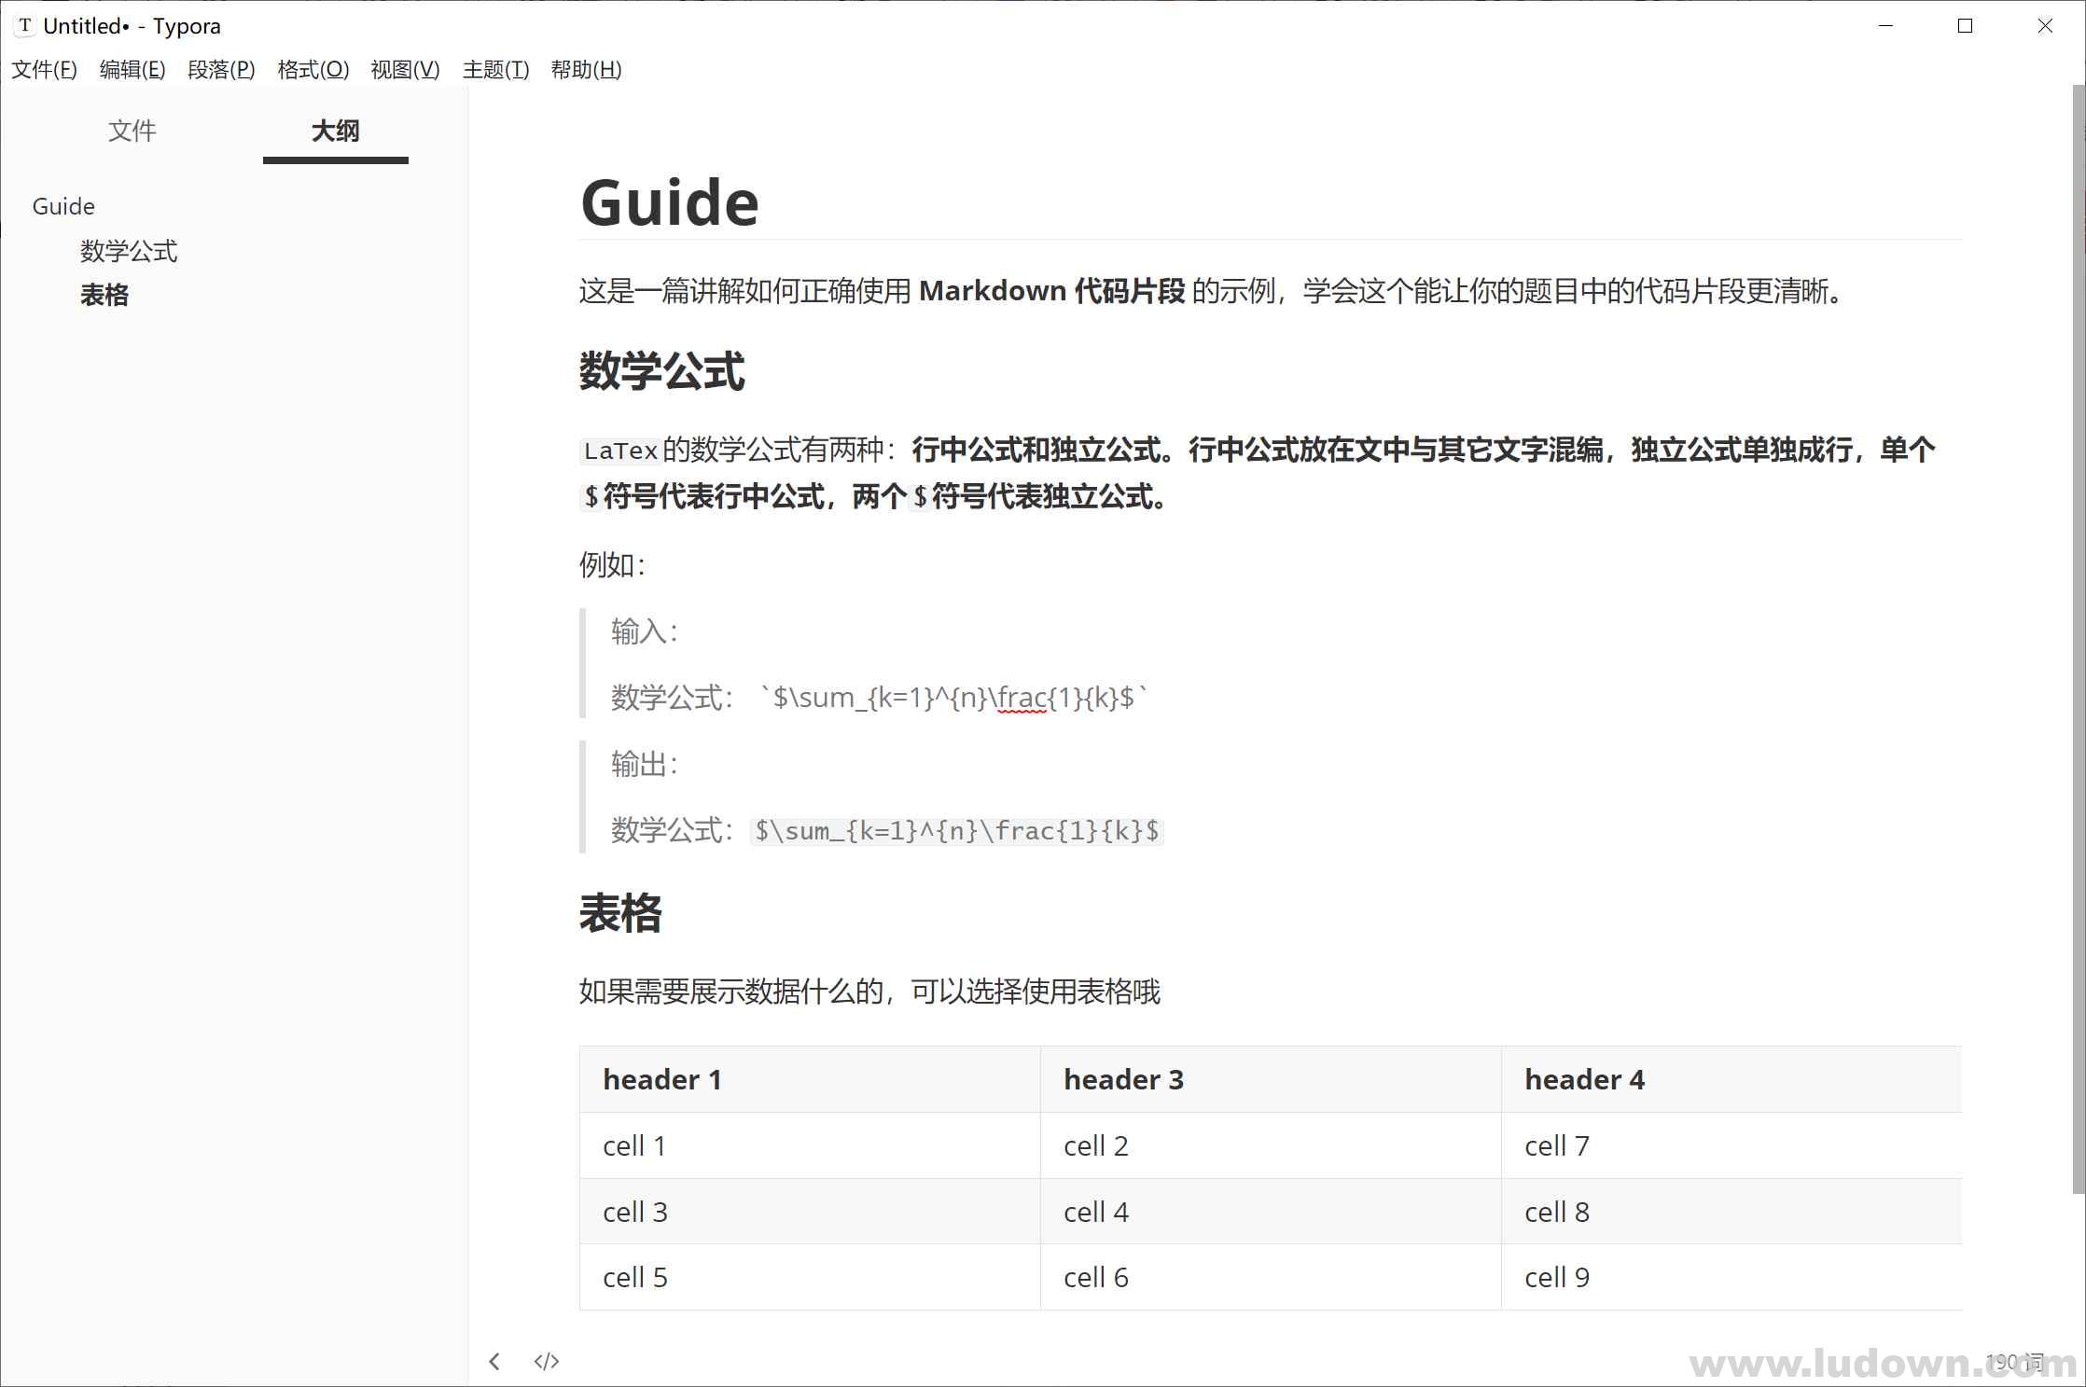Open the 帮助(H) menu
The width and height of the screenshot is (2086, 1387).
tap(586, 70)
